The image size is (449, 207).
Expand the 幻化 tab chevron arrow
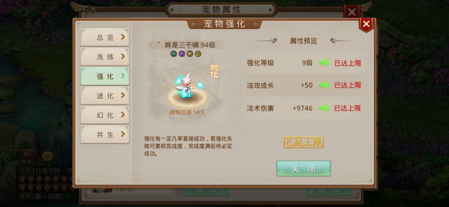(123, 115)
